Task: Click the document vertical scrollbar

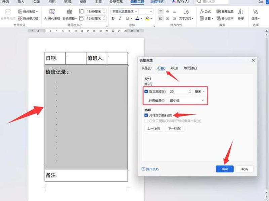Action: (x=266, y=113)
